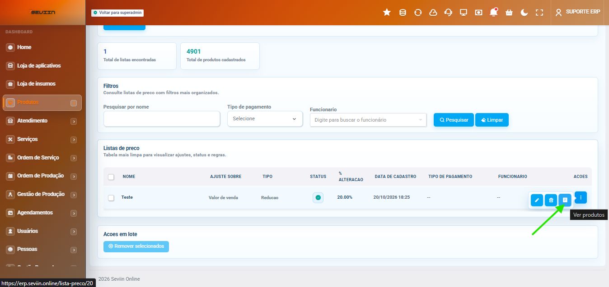The width and height of the screenshot is (609, 287).
Task: Delete the Teste price list trash icon
Action: (x=551, y=200)
